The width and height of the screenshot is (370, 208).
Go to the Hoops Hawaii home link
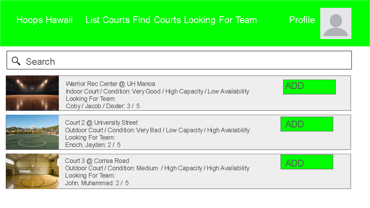[44, 20]
